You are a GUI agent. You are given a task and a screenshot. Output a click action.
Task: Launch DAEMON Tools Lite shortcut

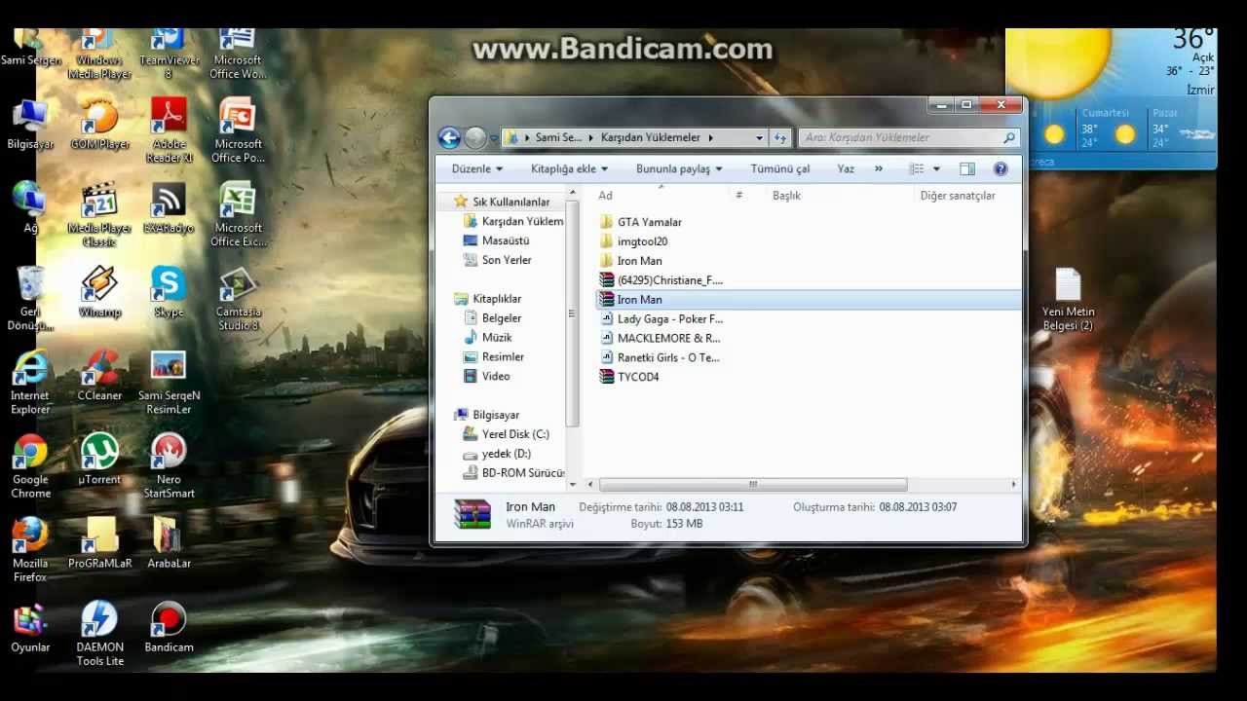pyautogui.click(x=99, y=633)
